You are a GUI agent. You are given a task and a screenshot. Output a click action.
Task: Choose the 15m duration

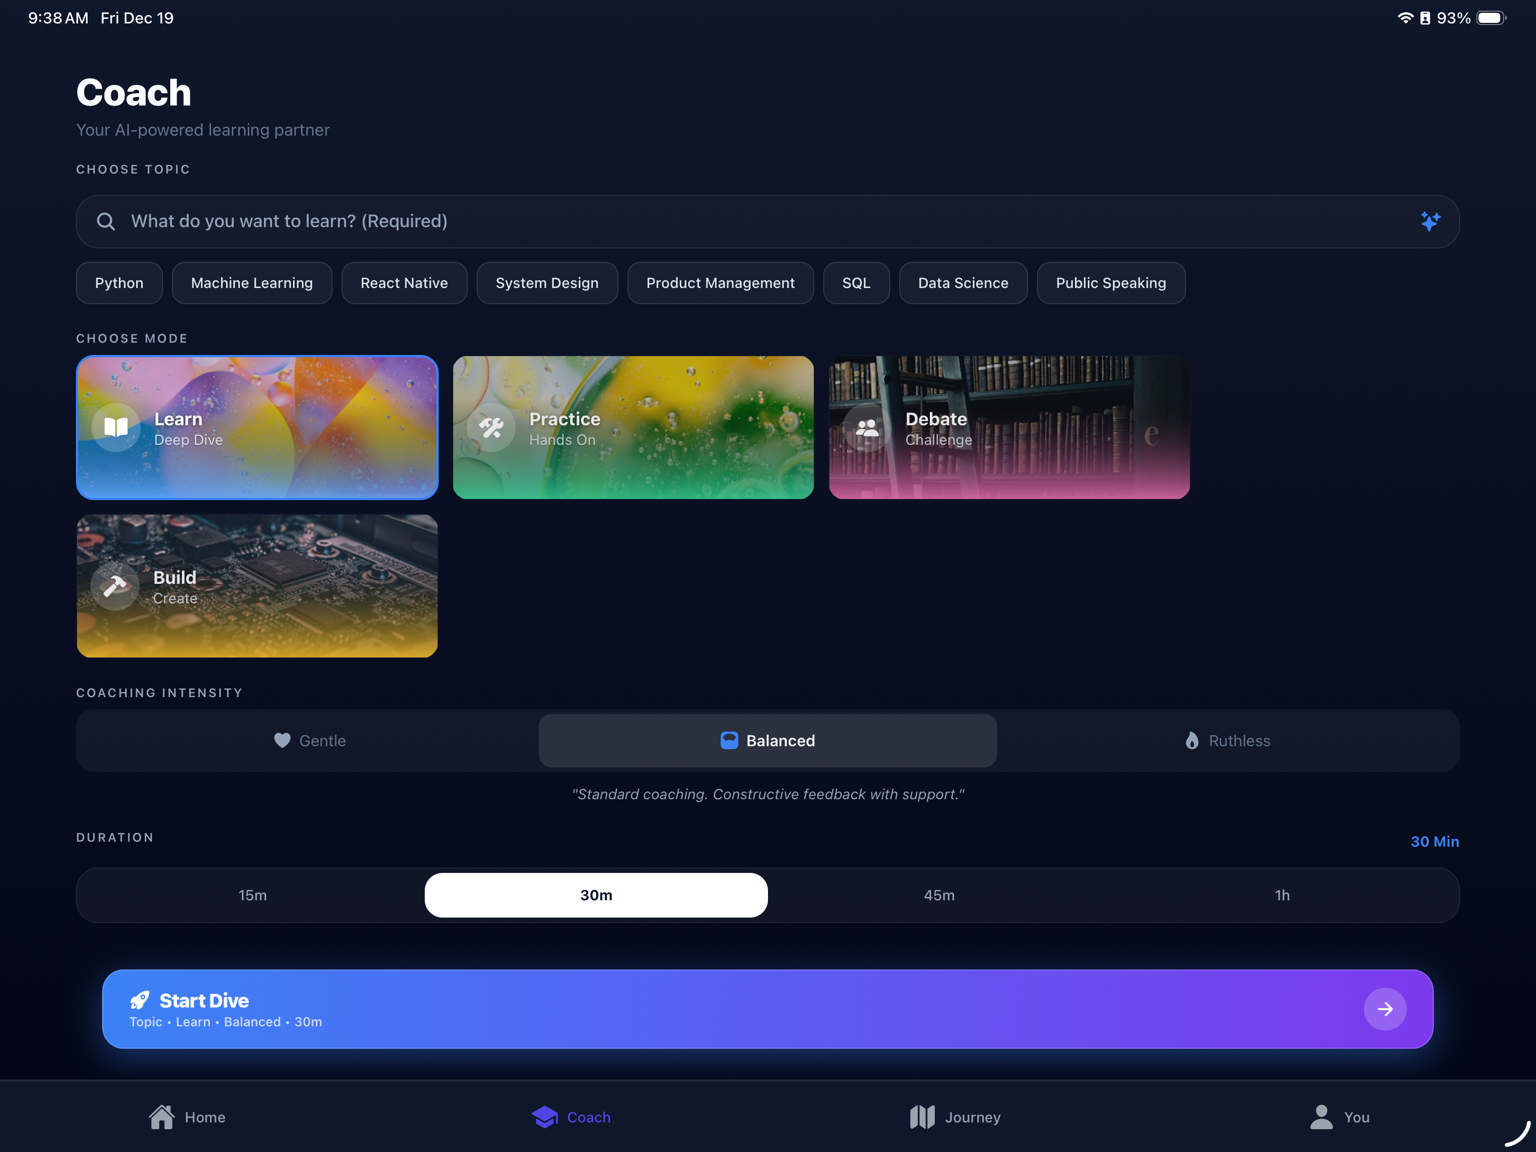tap(253, 895)
